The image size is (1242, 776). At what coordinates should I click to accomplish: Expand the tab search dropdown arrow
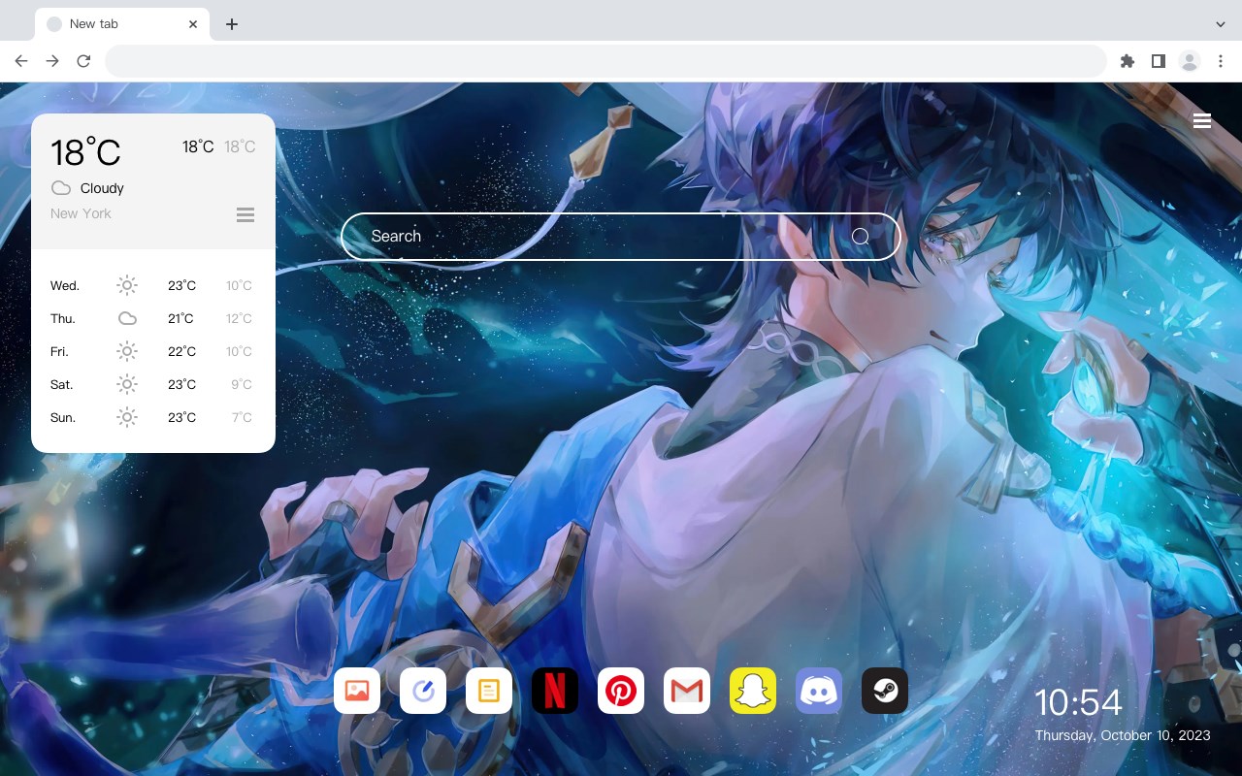[1221, 24]
